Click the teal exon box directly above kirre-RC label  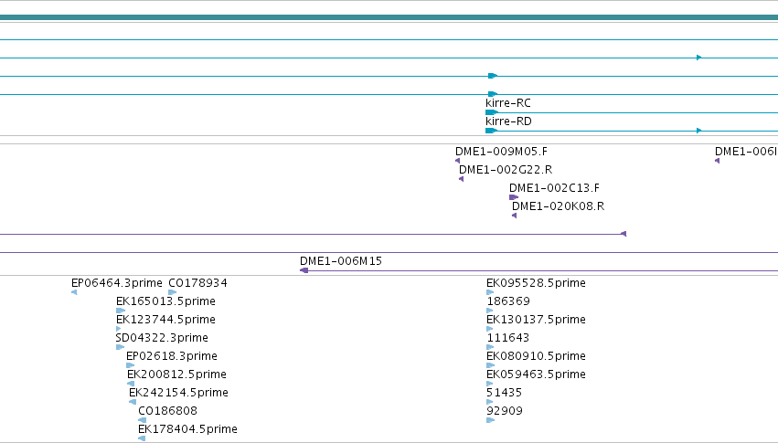click(x=492, y=94)
